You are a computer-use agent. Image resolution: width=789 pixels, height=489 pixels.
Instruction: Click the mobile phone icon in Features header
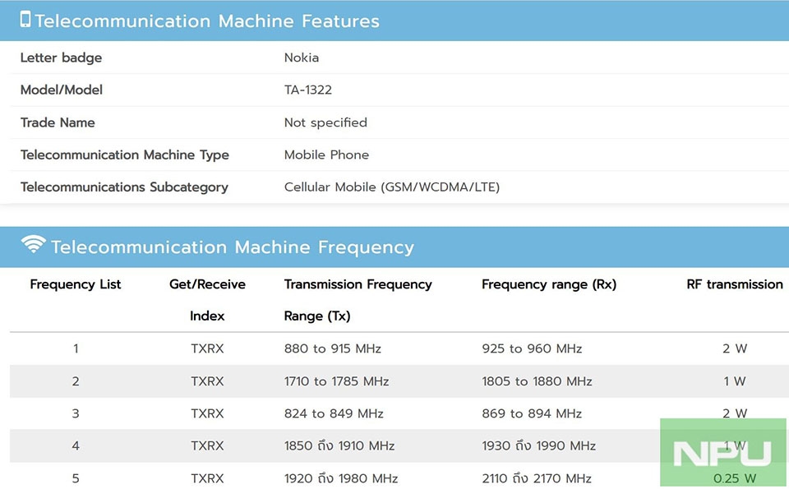pyautogui.click(x=25, y=20)
